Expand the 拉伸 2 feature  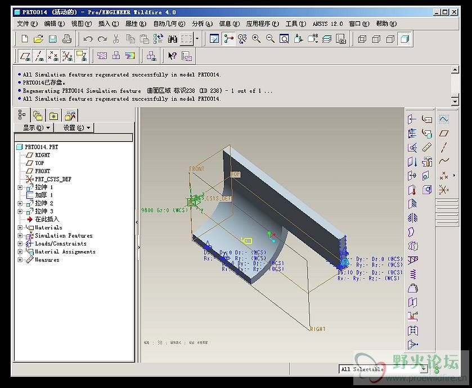click(20, 203)
